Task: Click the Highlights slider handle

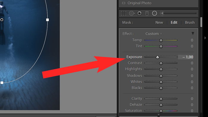Action: click(x=161, y=69)
